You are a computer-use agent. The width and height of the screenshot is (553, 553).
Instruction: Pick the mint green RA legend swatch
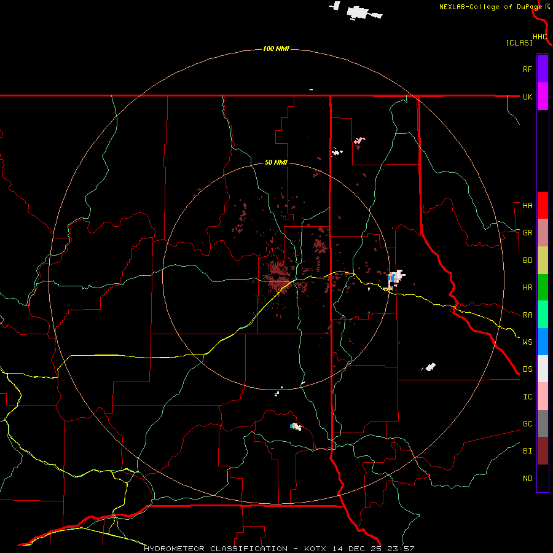click(543, 315)
